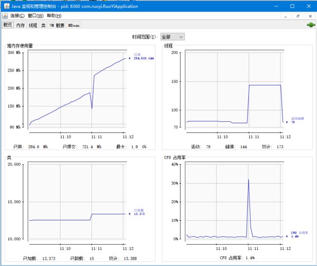Expand the 时间范围 dropdown showing 全部
The image size is (317, 266).
click(x=173, y=37)
